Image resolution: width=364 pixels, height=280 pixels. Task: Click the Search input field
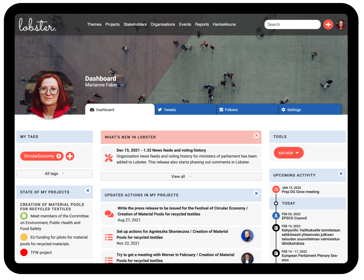tap(292, 25)
